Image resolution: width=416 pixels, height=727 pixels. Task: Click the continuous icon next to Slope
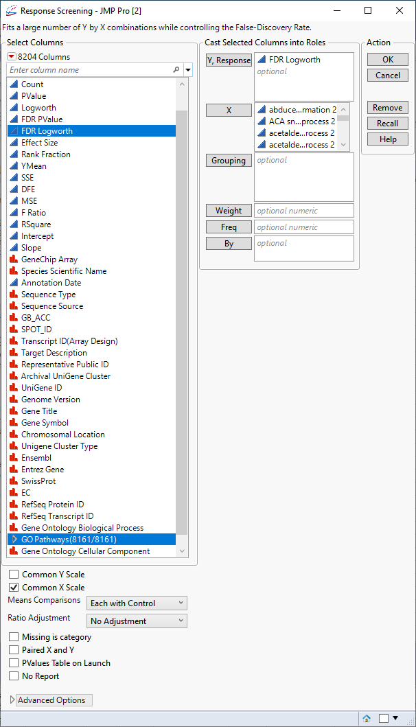14,248
